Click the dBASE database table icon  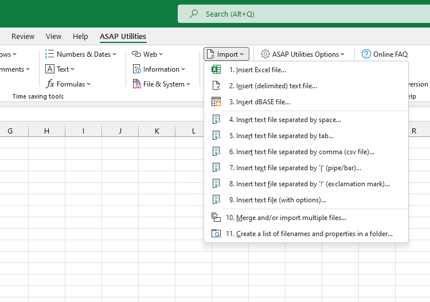(216, 101)
